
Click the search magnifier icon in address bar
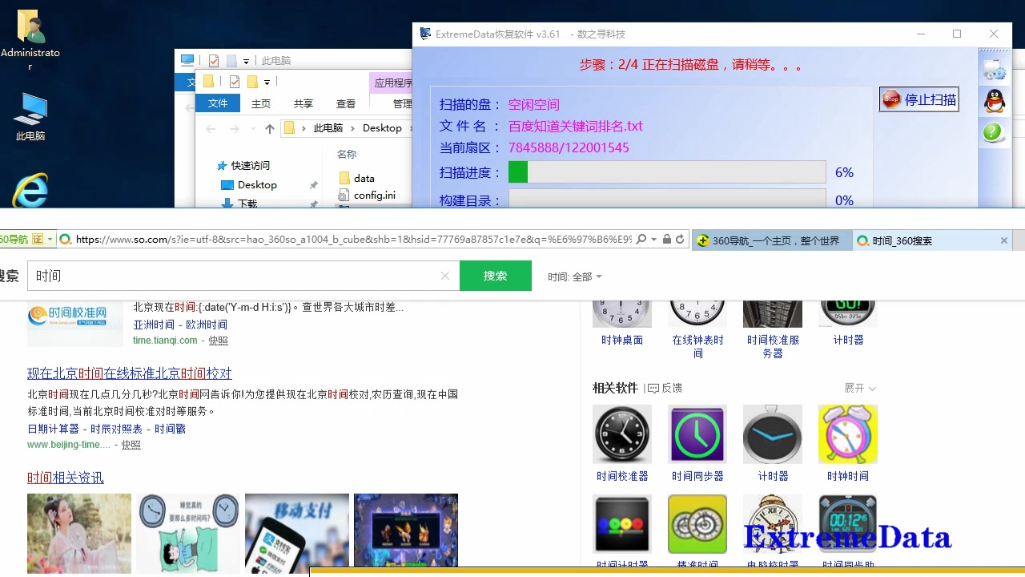coord(641,240)
